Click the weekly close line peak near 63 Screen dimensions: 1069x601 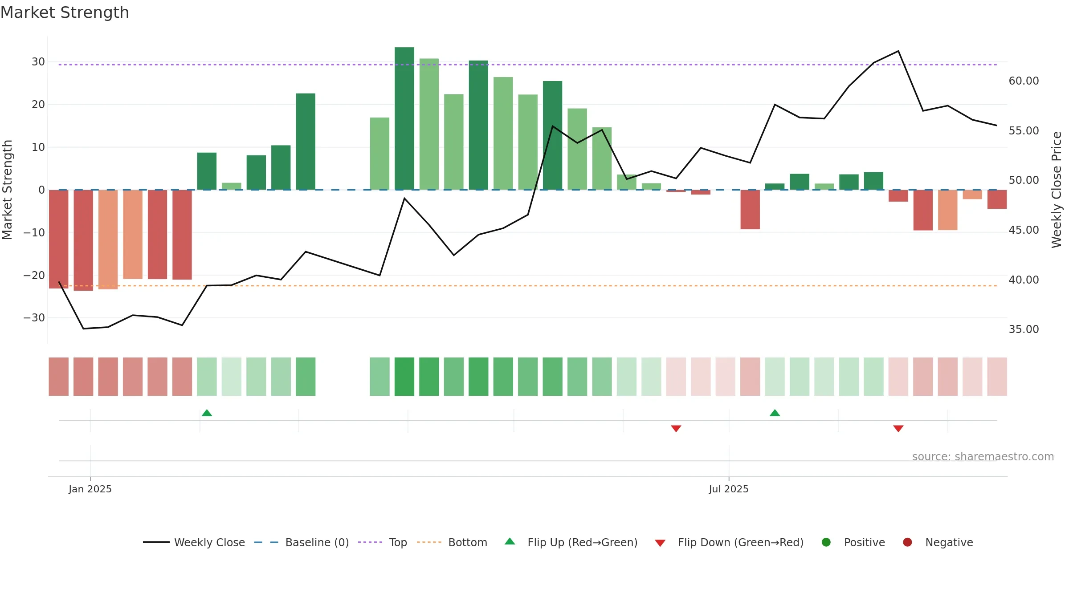pyautogui.click(x=898, y=51)
